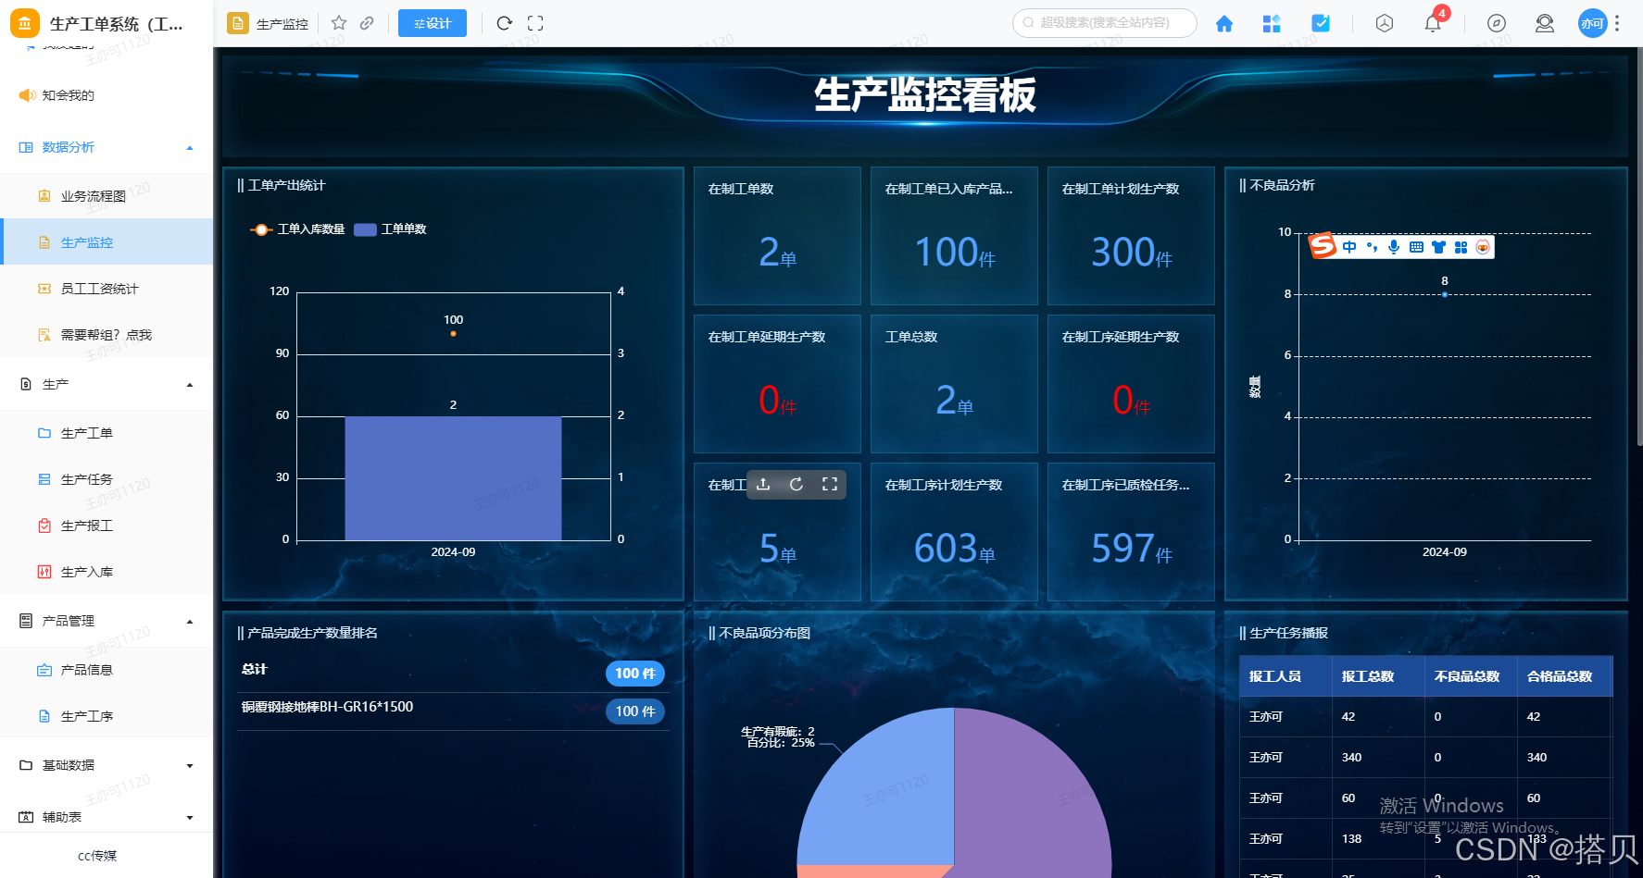Enter fullscreen using the expand icon
The width and height of the screenshot is (1643, 878).
(535, 23)
